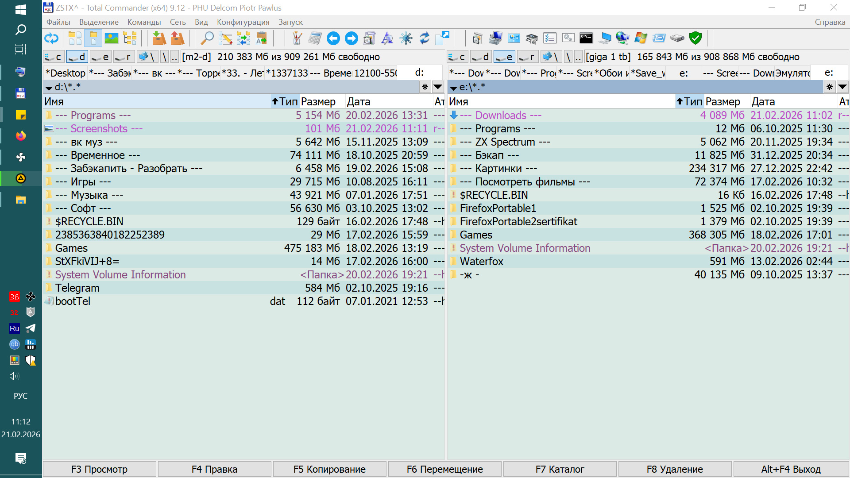850x478 pixels.
Task: Click the Refresh (reread source) toolbar icon
Action: click(51, 39)
